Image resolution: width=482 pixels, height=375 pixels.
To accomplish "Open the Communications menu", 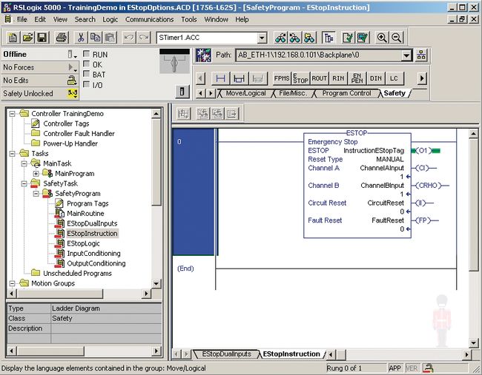I will coord(149,19).
